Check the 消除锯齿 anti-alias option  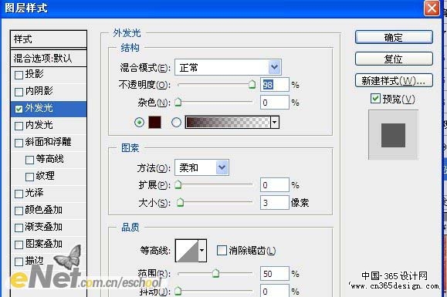click(x=222, y=251)
